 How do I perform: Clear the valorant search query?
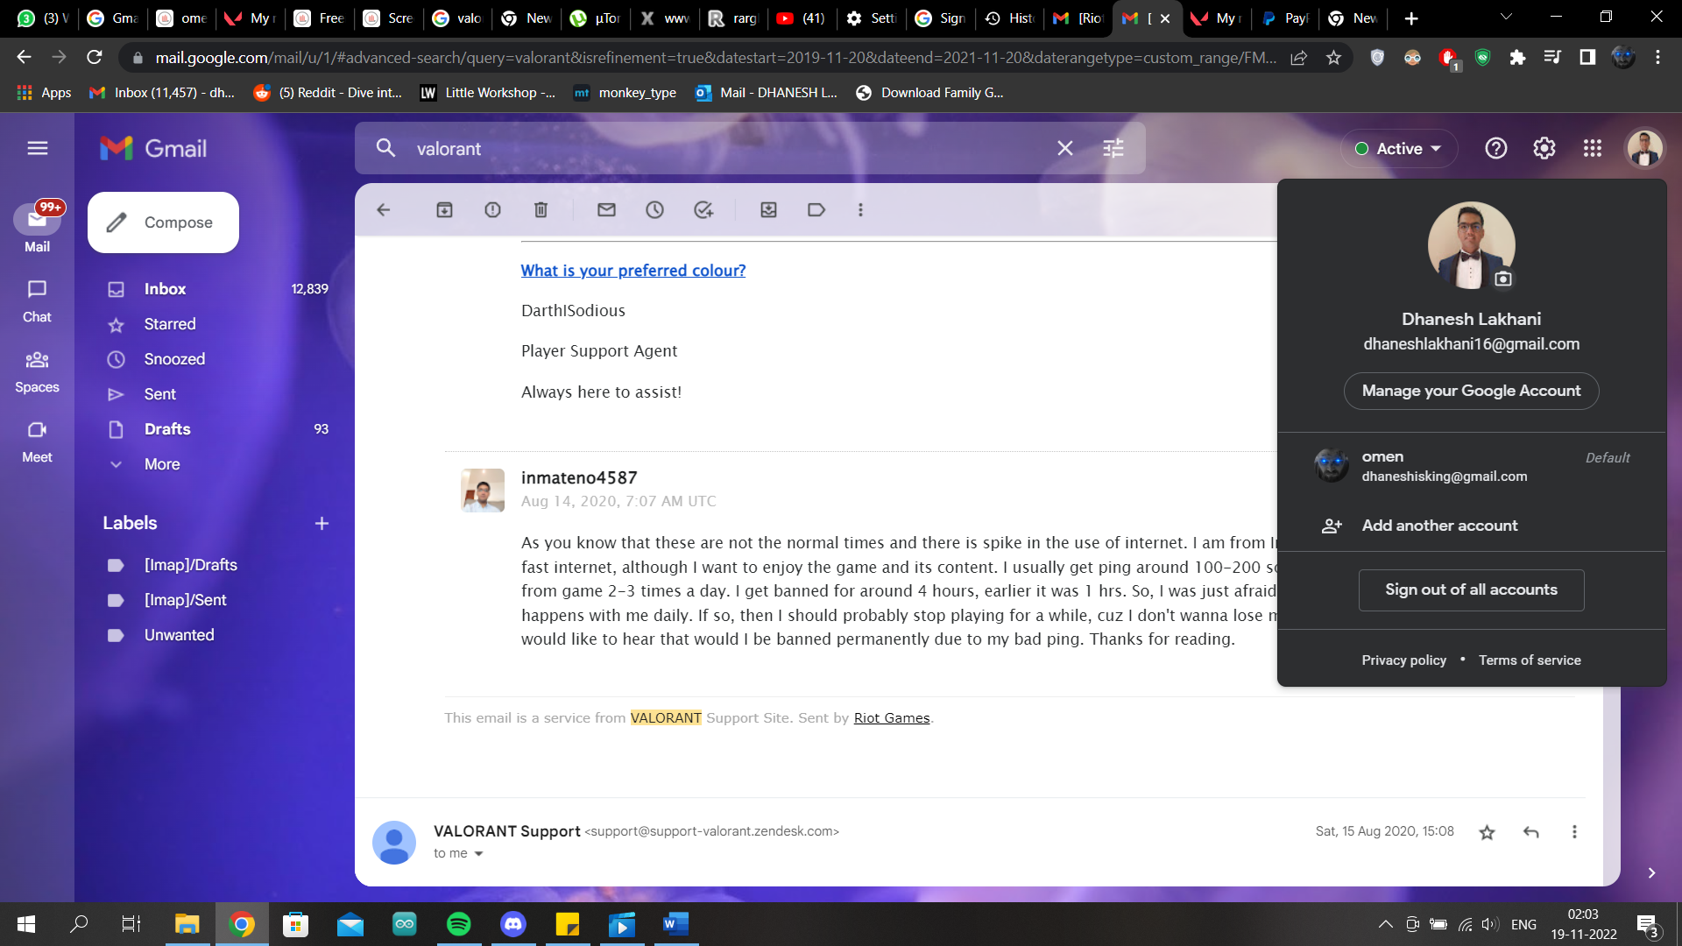1065,149
